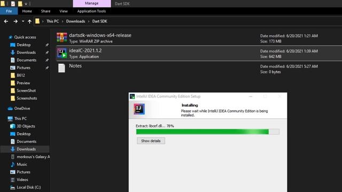
Task: Click the properties checkmark icon in title bar
Action: click(x=13, y=4)
